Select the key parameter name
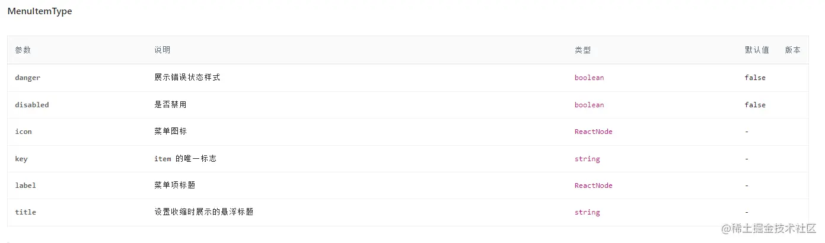The image size is (825, 243). click(21, 159)
